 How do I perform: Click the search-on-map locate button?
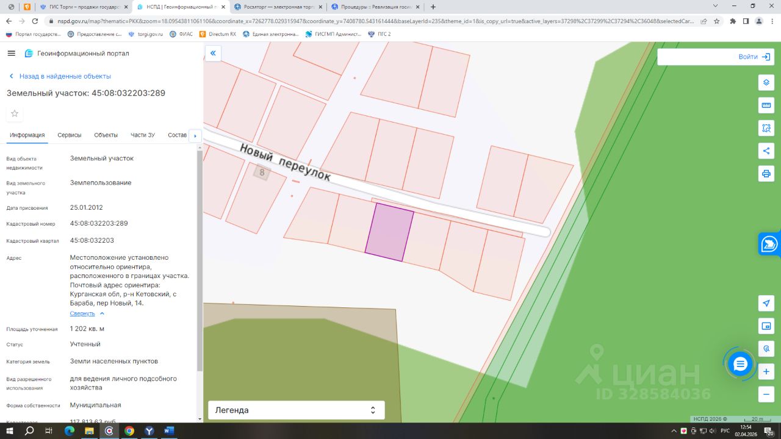tap(766, 349)
